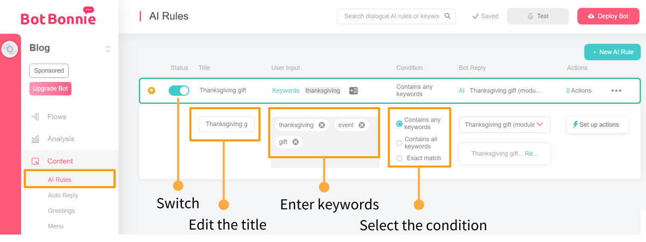Image resolution: width=646 pixels, height=242 pixels.
Task: Toggle the Thanksgiving gift rule status switch
Action: pos(179,90)
